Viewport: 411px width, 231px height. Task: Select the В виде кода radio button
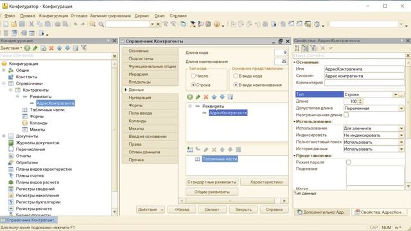(x=236, y=76)
